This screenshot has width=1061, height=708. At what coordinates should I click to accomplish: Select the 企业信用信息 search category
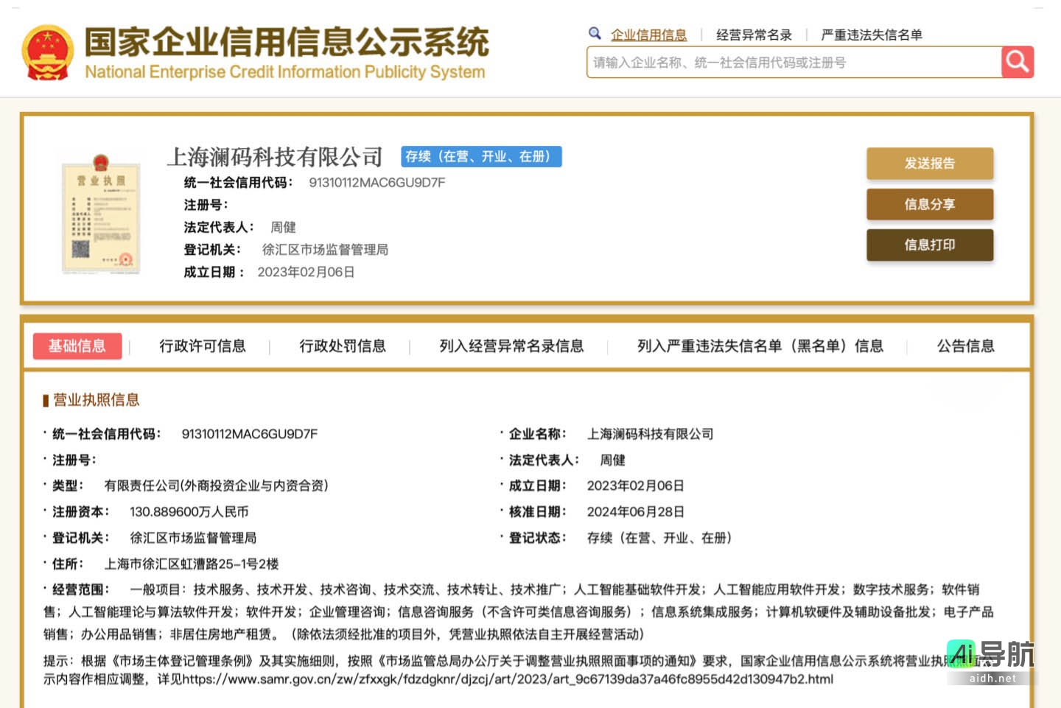(x=648, y=35)
